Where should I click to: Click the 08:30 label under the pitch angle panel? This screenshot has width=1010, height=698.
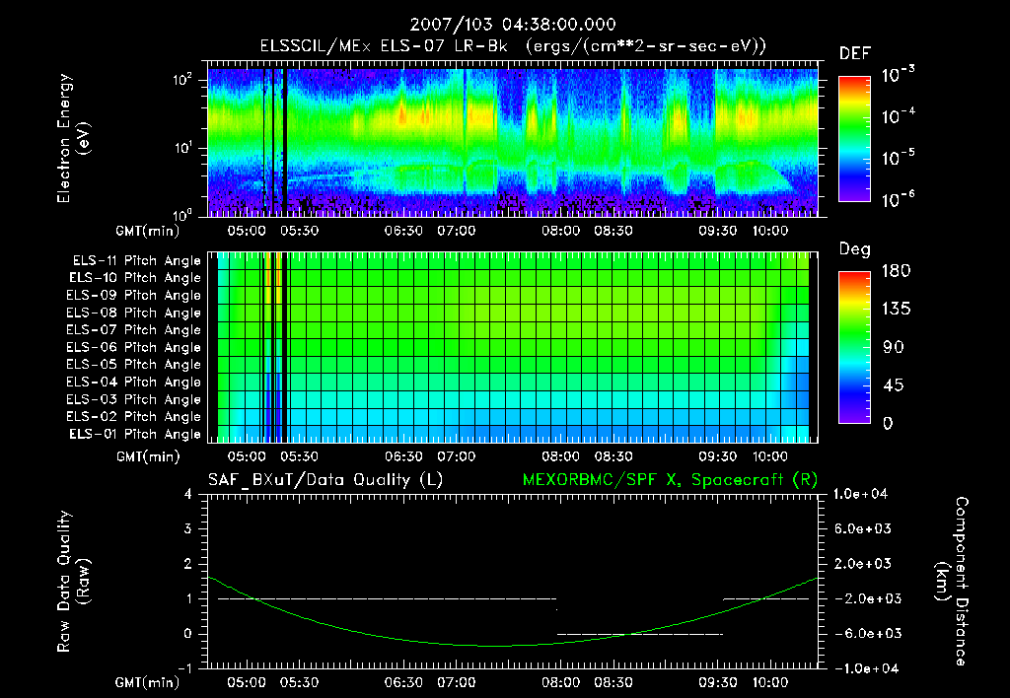613,456
